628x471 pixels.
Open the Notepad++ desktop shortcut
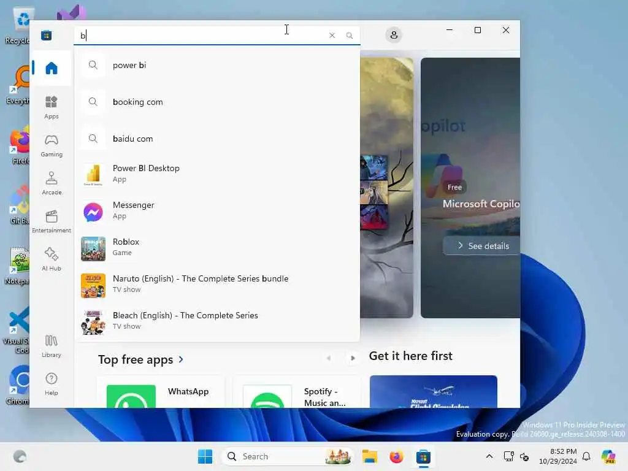pos(18,265)
